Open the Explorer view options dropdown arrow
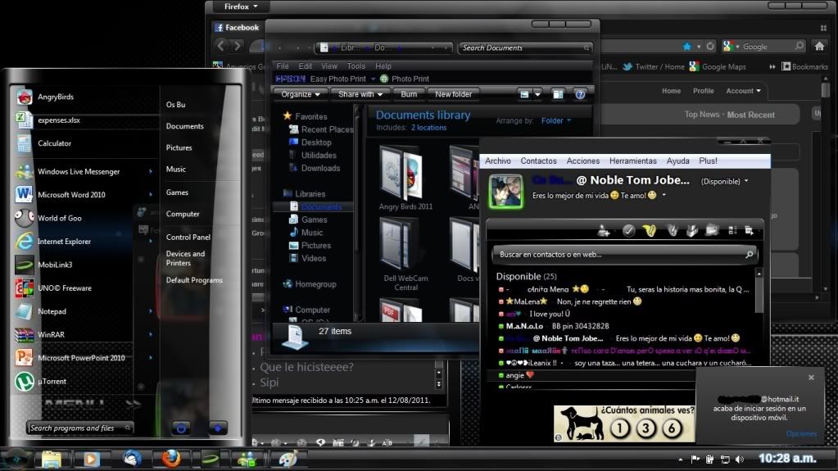 pyautogui.click(x=537, y=95)
